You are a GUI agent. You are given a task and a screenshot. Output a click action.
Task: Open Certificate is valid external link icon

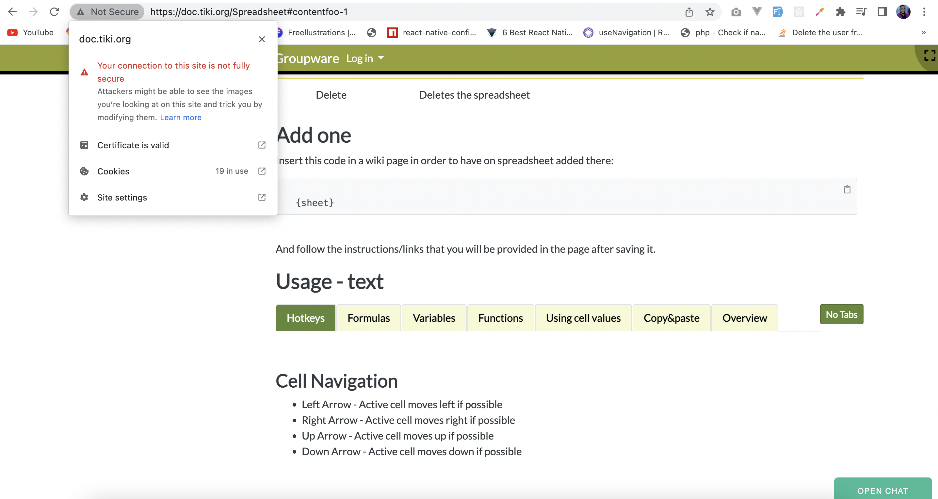pos(262,145)
